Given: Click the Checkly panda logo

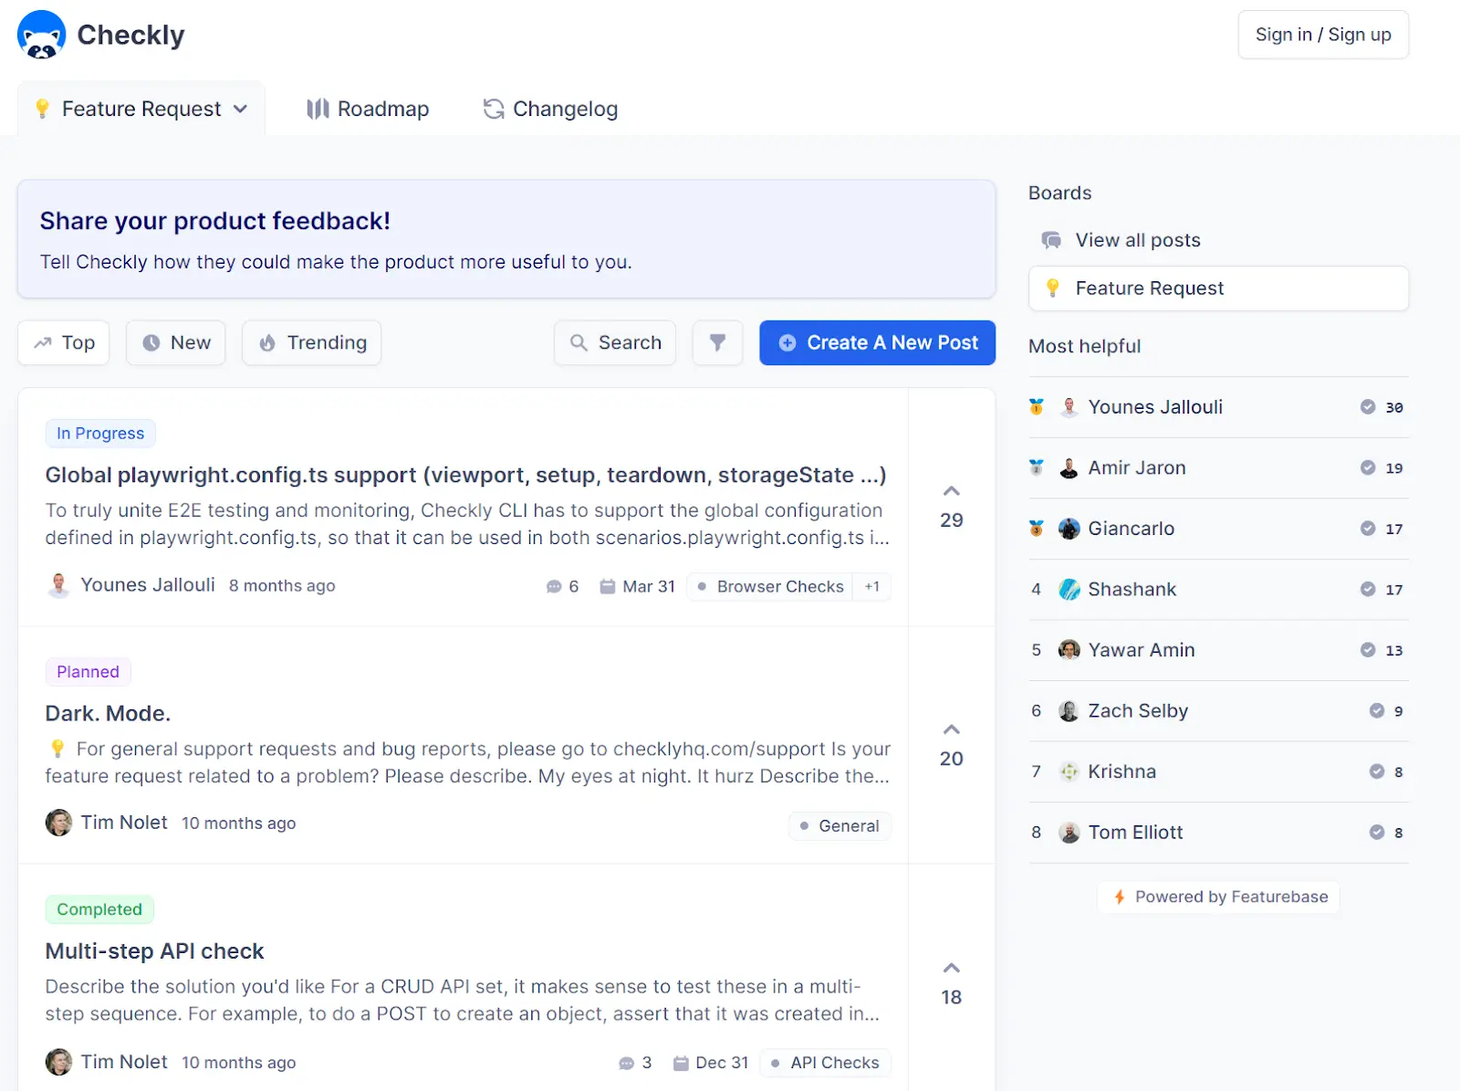Looking at the screenshot, I should pos(40,35).
